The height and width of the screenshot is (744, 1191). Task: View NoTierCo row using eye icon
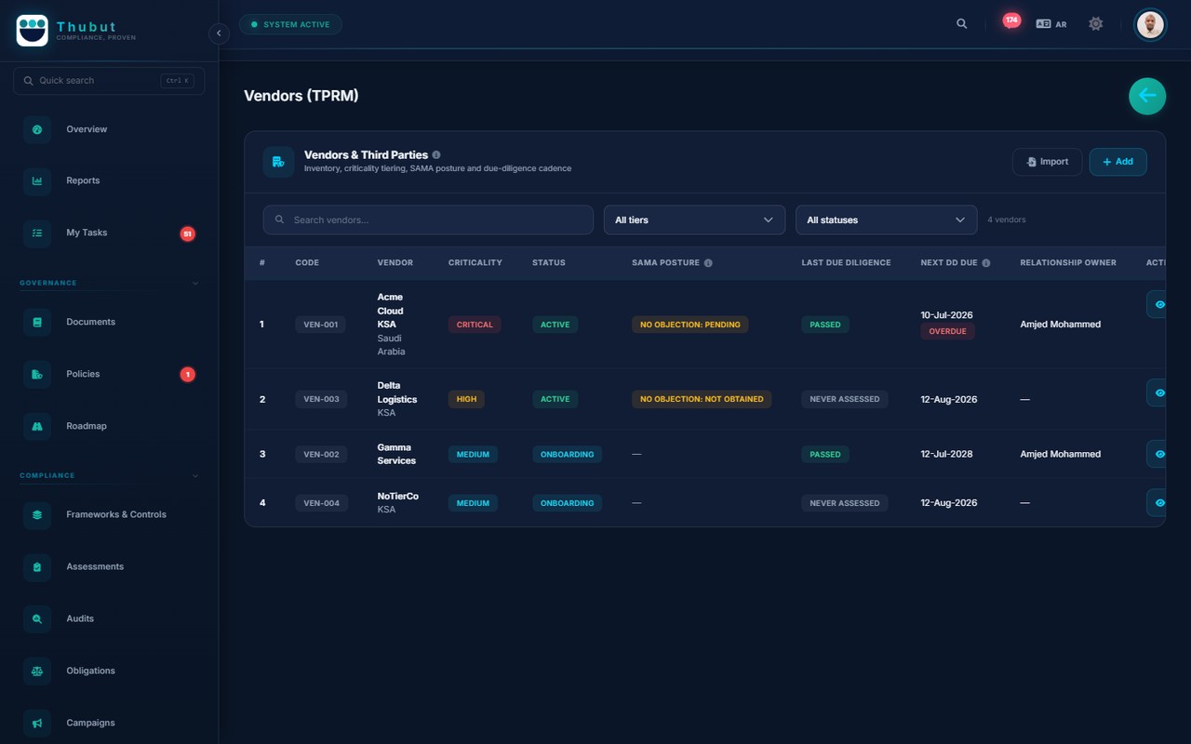1158,502
